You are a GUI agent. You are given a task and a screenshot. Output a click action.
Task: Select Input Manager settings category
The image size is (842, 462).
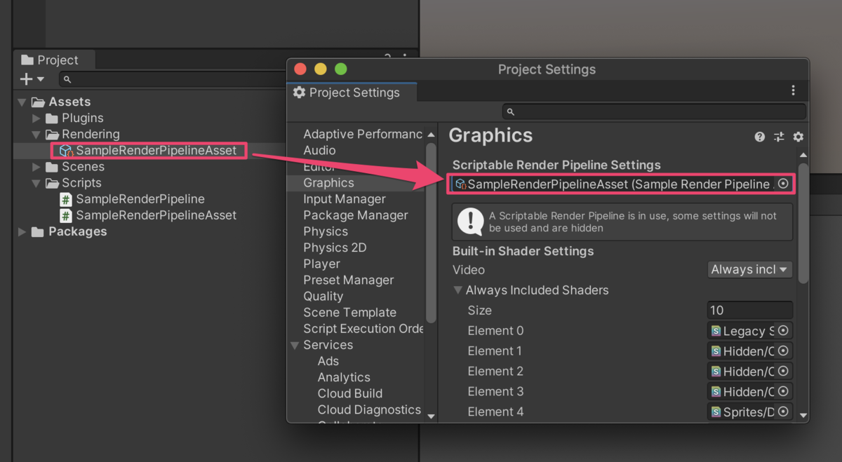point(345,198)
